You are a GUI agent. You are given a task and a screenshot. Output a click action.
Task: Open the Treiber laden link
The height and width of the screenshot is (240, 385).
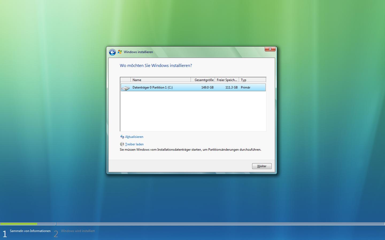click(134, 144)
